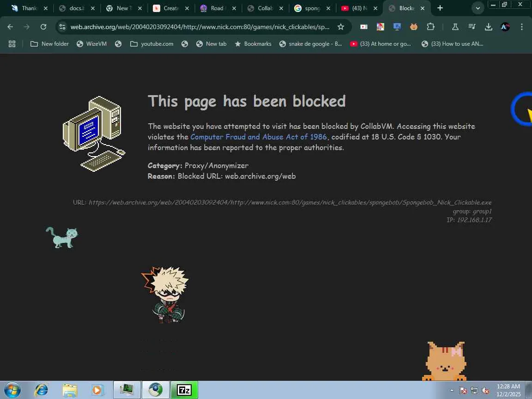
Task: Open the Downloads icon in toolbar
Action: click(x=489, y=27)
